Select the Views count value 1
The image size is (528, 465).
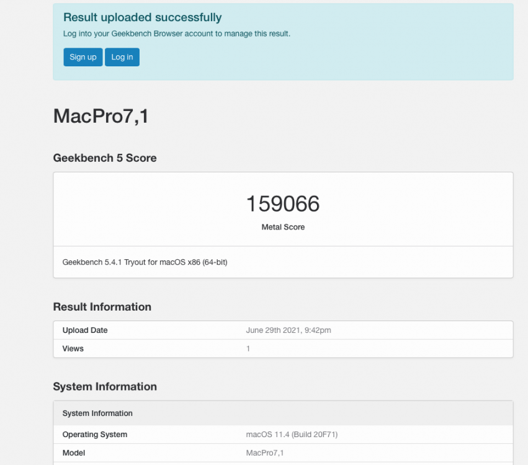click(x=248, y=348)
